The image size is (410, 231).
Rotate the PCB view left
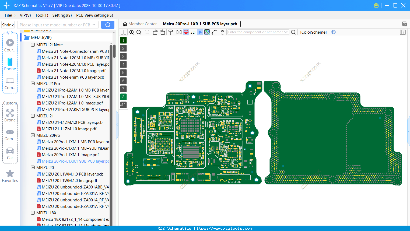click(155, 32)
